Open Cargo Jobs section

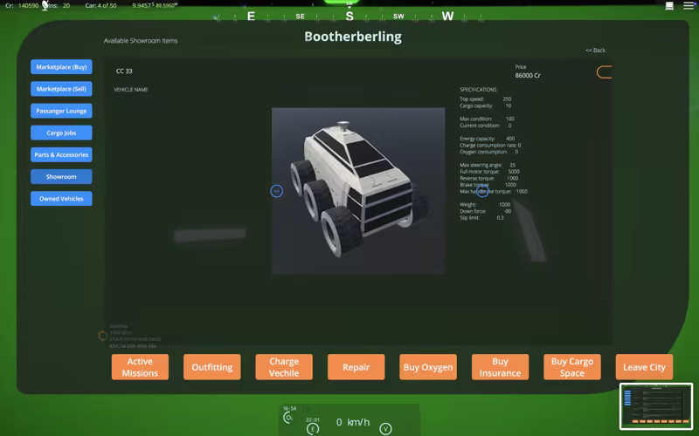point(61,133)
